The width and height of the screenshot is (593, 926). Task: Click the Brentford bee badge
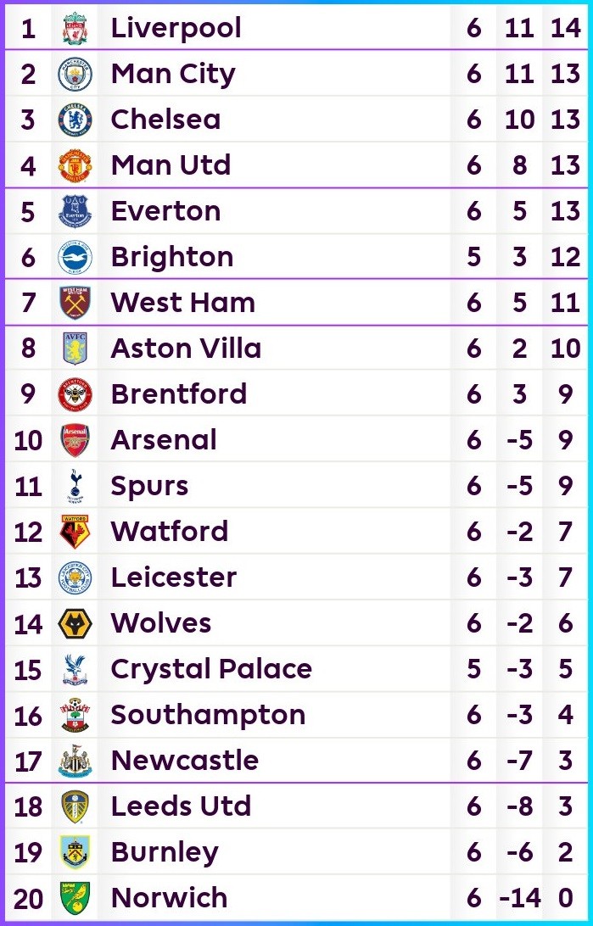coord(75,394)
